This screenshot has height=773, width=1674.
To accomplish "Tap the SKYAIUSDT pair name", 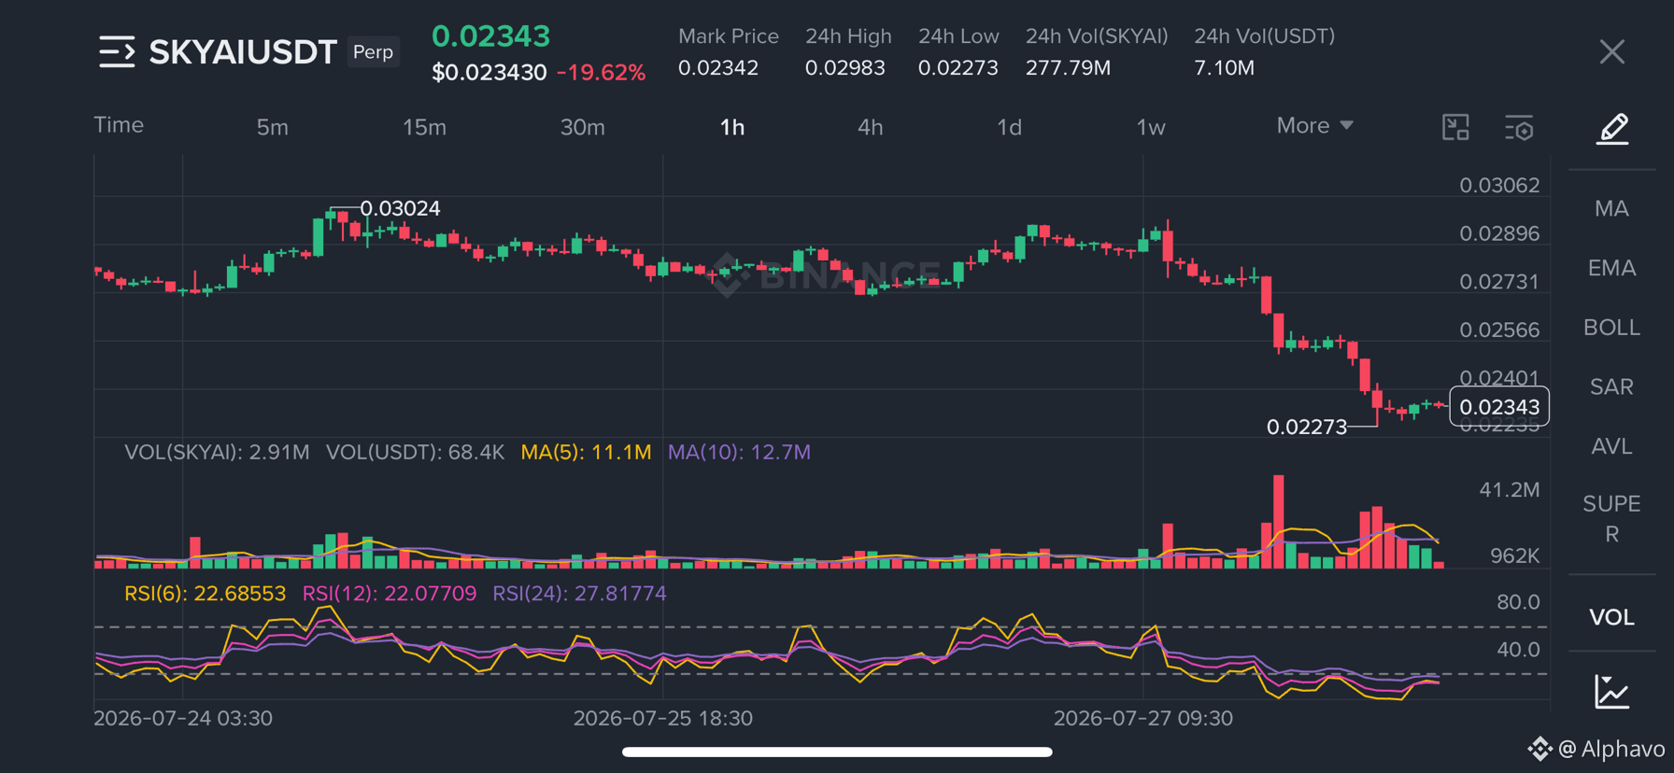I will click(x=243, y=52).
